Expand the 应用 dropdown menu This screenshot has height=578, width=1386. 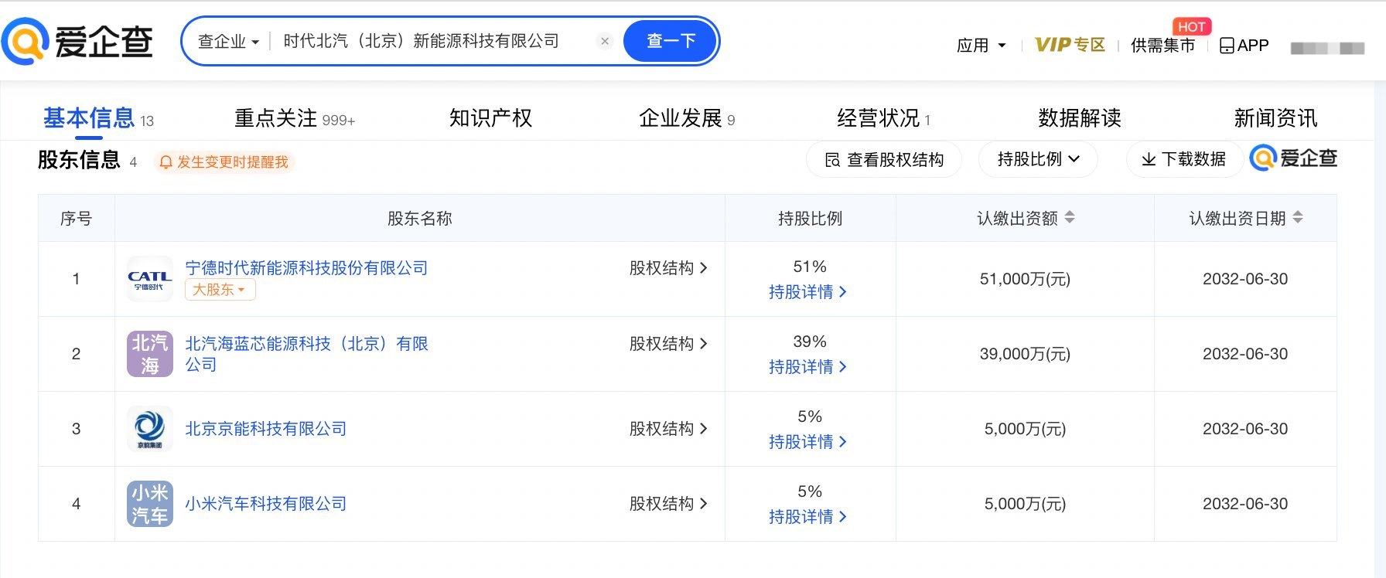tap(981, 46)
